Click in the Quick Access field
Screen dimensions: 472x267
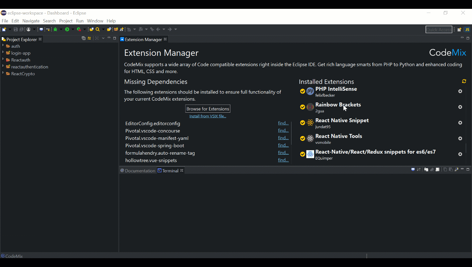click(x=439, y=30)
